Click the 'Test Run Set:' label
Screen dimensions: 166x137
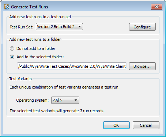coord(22,27)
